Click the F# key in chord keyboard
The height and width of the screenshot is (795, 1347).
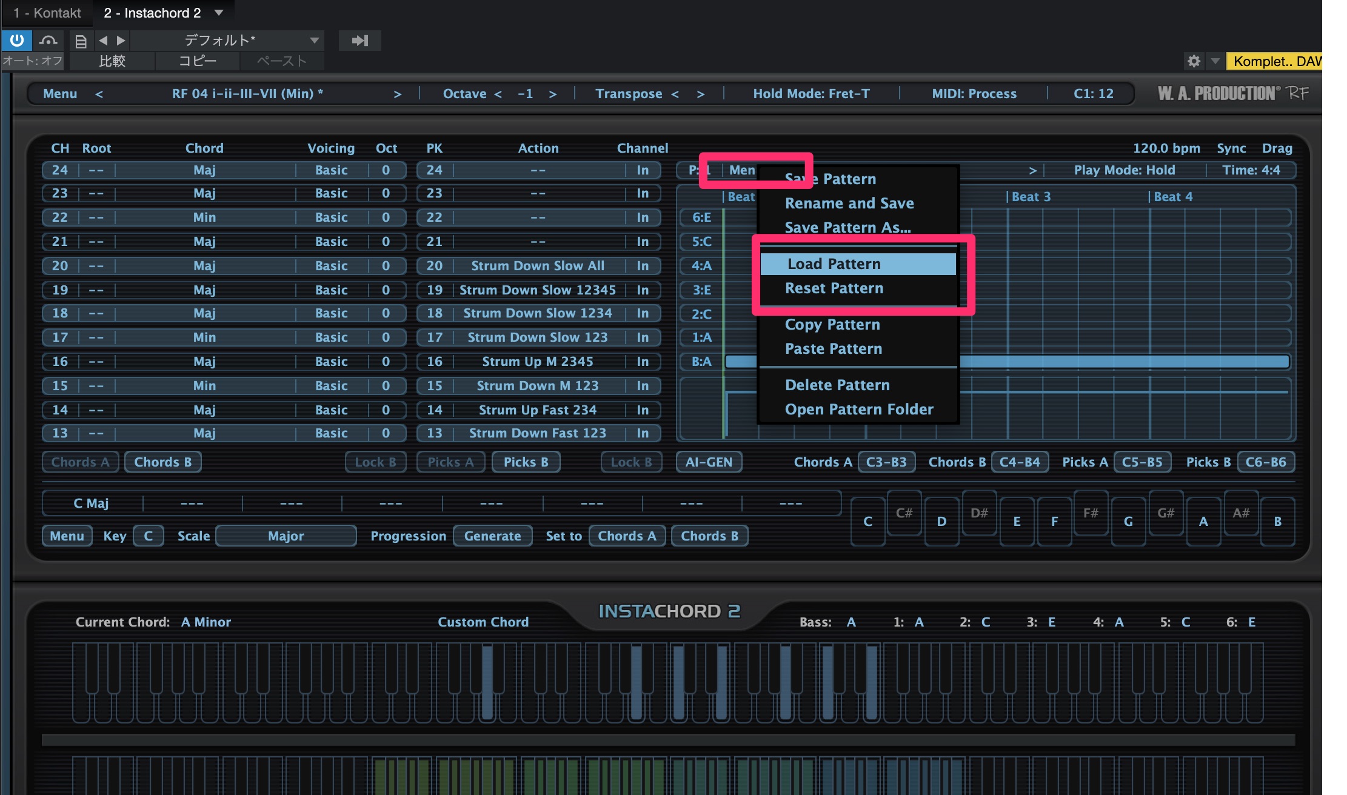tap(1090, 513)
